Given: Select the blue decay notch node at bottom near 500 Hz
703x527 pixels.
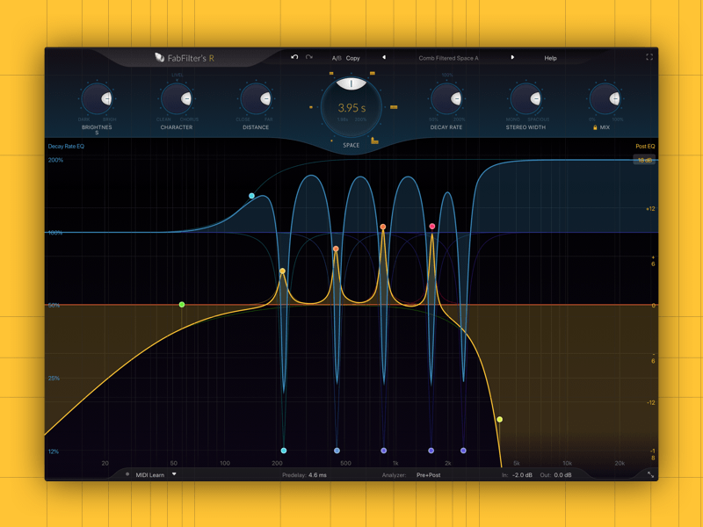Looking at the screenshot, I should (x=337, y=451).
